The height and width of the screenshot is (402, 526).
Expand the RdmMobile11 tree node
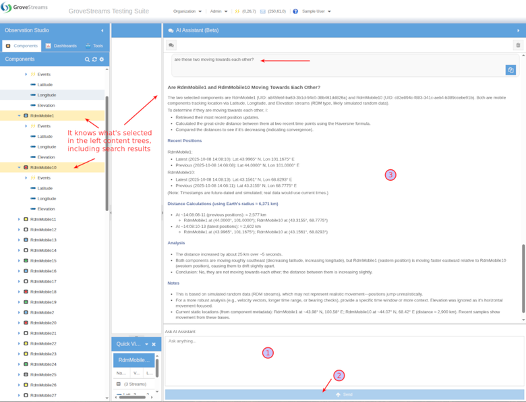click(19, 219)
